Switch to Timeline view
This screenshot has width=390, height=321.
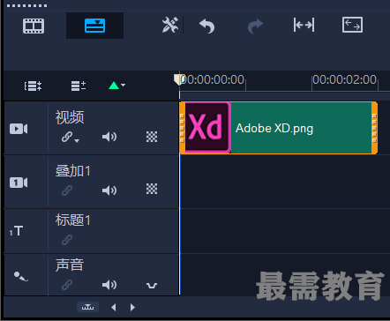94,26
